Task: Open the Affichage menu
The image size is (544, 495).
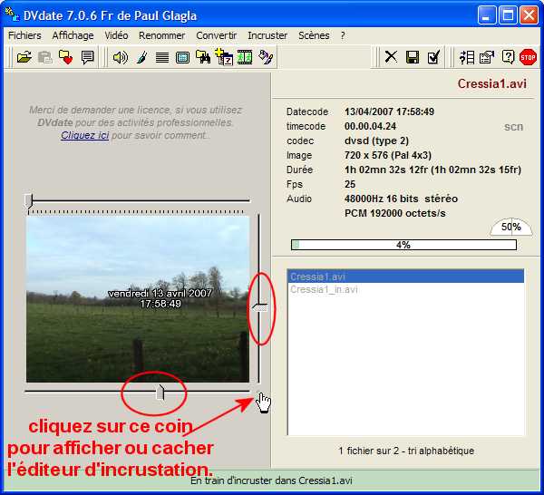Action: [x=73, y=35]
